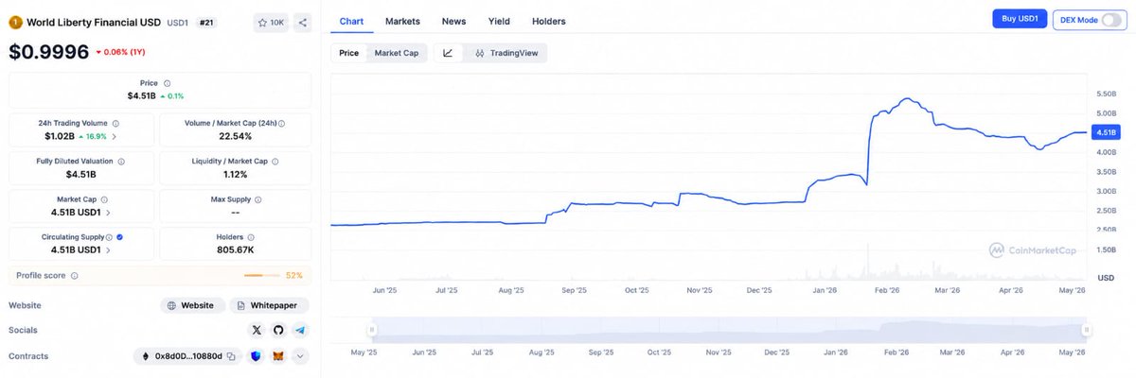The height and width of the screenshot is (378, 1136).
Task: Add USD1 to watchlist star button
Action: (272, 22)
